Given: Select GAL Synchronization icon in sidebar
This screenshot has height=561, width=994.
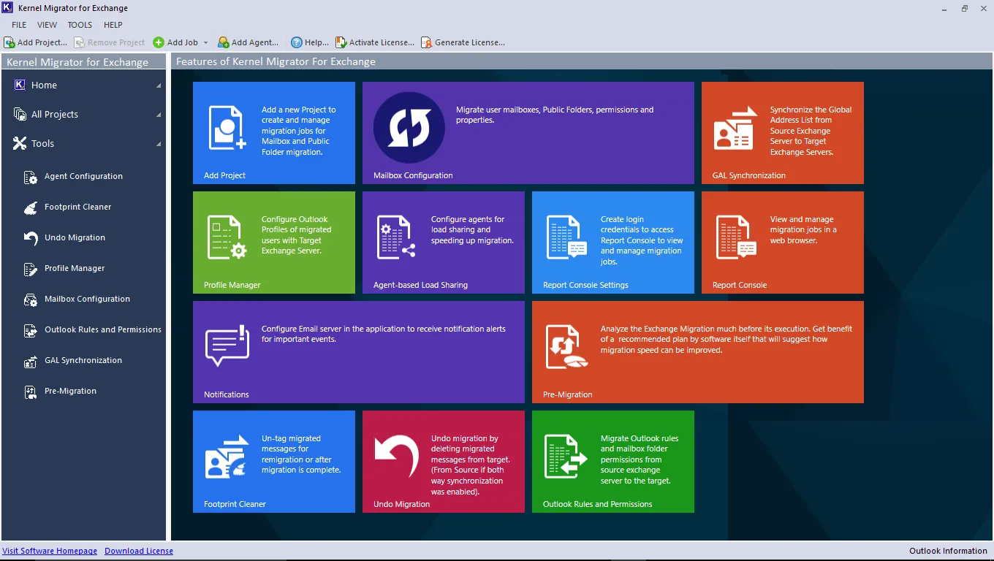Looking at the screenshot, I should point(31,361).
